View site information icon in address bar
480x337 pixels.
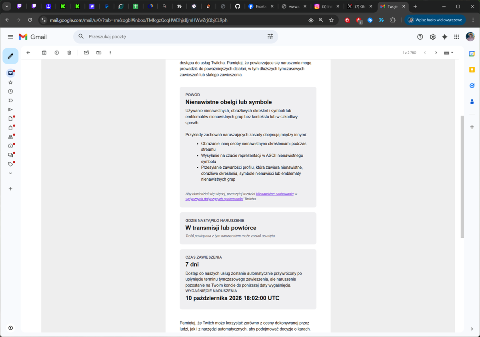point(44,20)
